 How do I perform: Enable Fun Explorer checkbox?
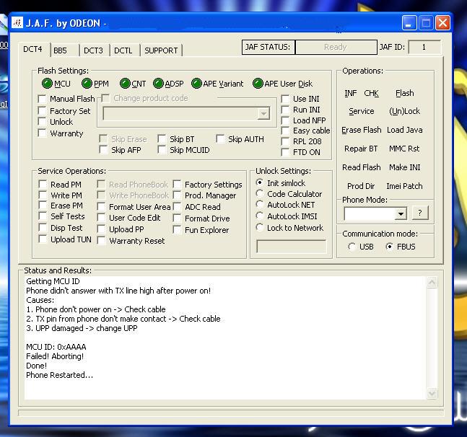177,229
